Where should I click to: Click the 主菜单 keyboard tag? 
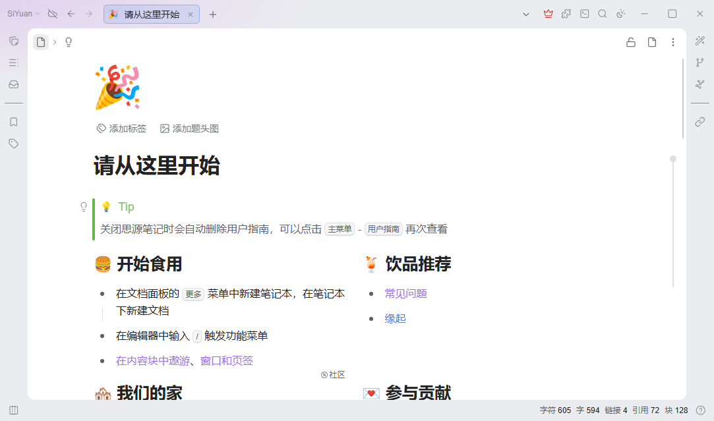340,229
